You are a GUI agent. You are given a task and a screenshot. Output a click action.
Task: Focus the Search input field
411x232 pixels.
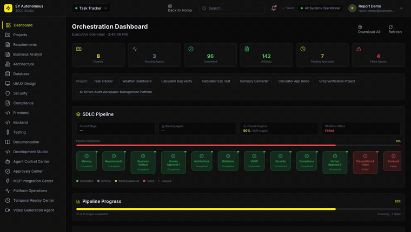232,8
